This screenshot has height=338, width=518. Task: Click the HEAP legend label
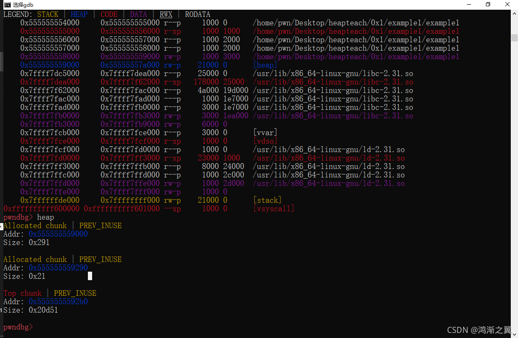click(x=79, y=14)
